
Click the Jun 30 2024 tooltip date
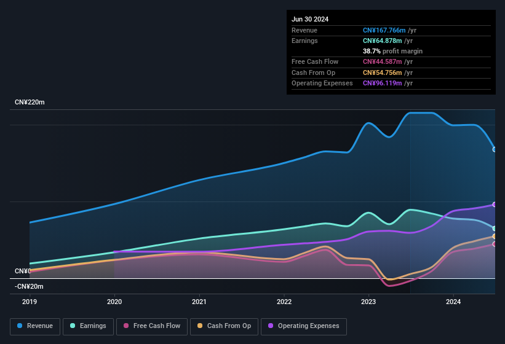pos(310,19)
